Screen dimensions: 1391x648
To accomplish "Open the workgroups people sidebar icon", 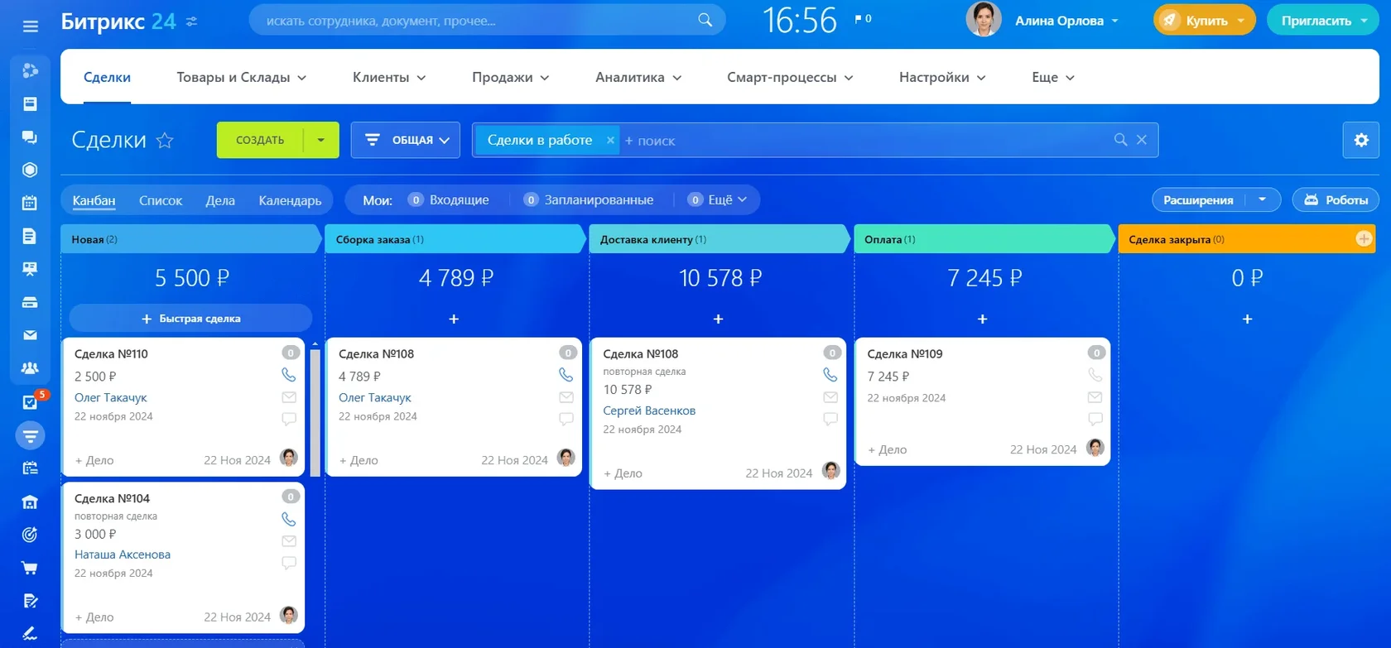I will click(x=30, y=368).
